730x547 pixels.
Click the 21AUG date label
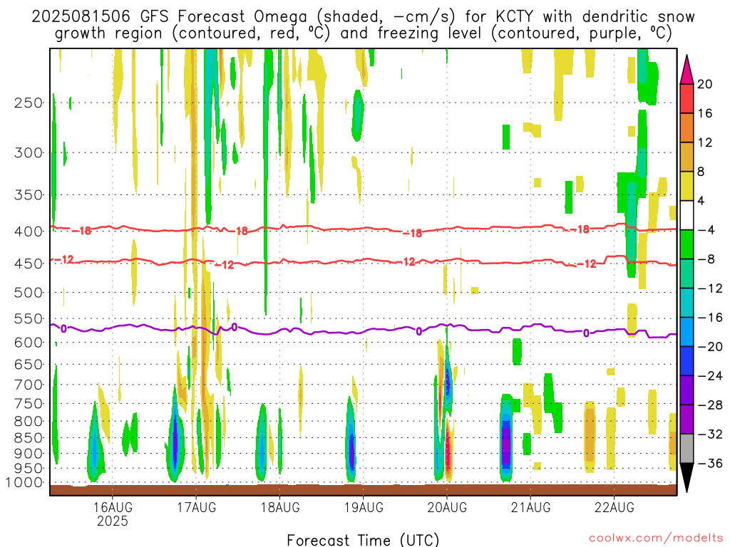point(530,507)
